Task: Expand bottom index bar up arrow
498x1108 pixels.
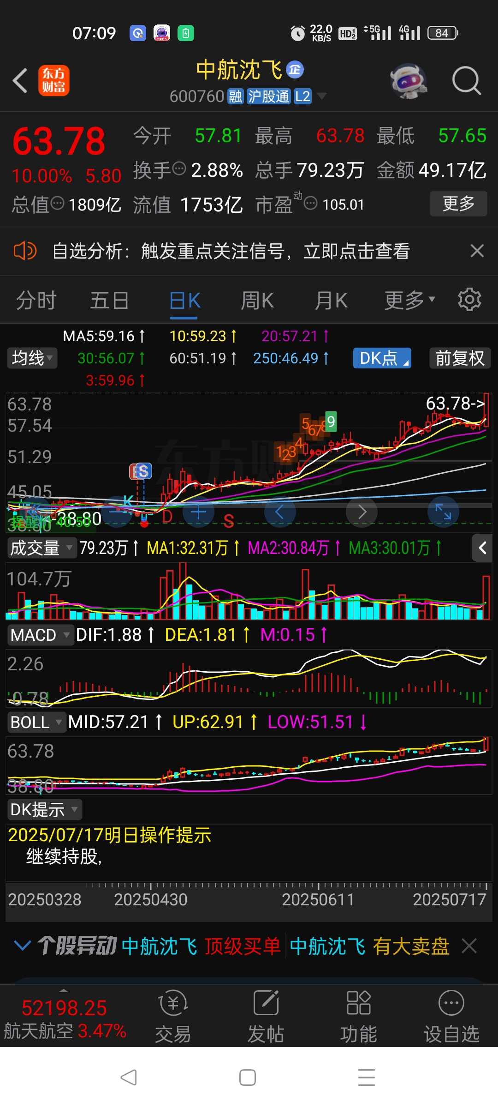Action: (x=64, y=990)
